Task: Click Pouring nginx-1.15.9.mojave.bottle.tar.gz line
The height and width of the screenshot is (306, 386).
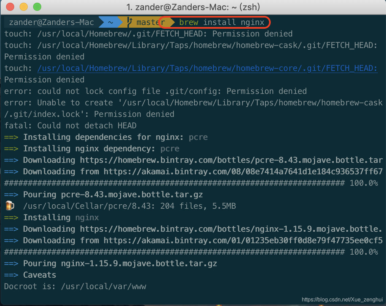Action: coord(111,263)
